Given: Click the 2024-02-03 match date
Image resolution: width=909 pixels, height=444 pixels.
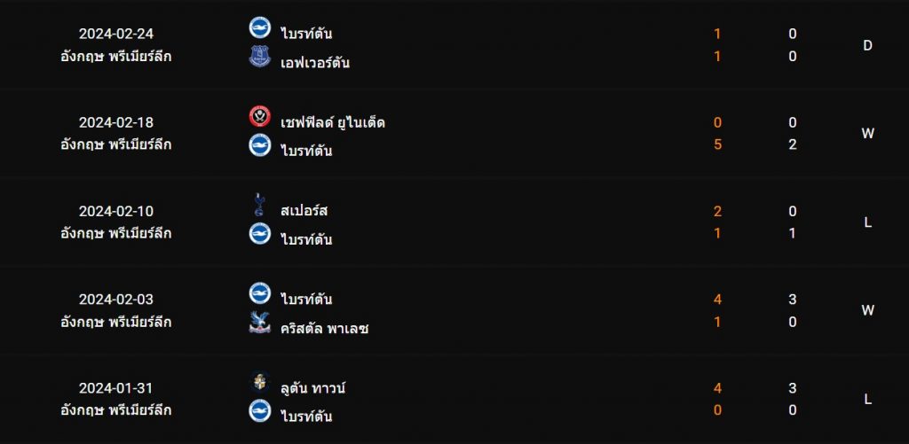Looking at the screenshot, I should tap(116, 300).
